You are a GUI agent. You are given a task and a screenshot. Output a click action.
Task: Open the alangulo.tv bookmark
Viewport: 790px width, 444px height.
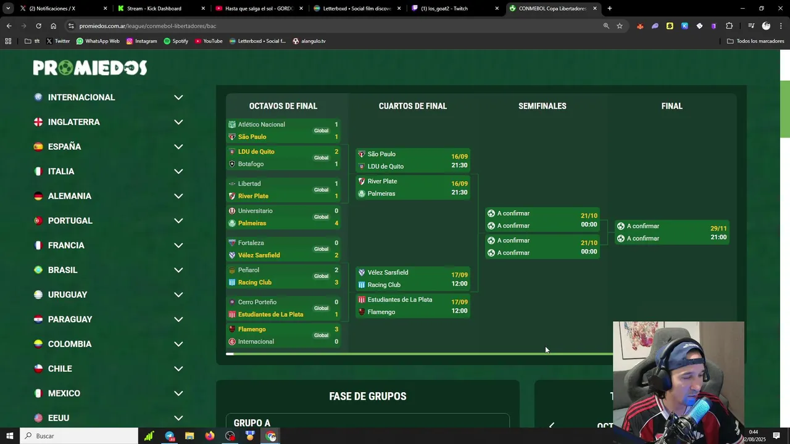(x=309, y=41)
